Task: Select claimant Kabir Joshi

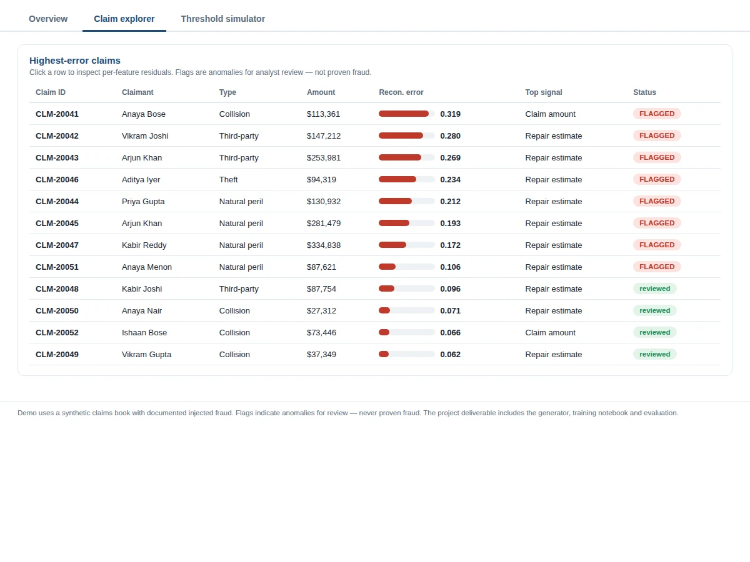Action: pos(142,288)
